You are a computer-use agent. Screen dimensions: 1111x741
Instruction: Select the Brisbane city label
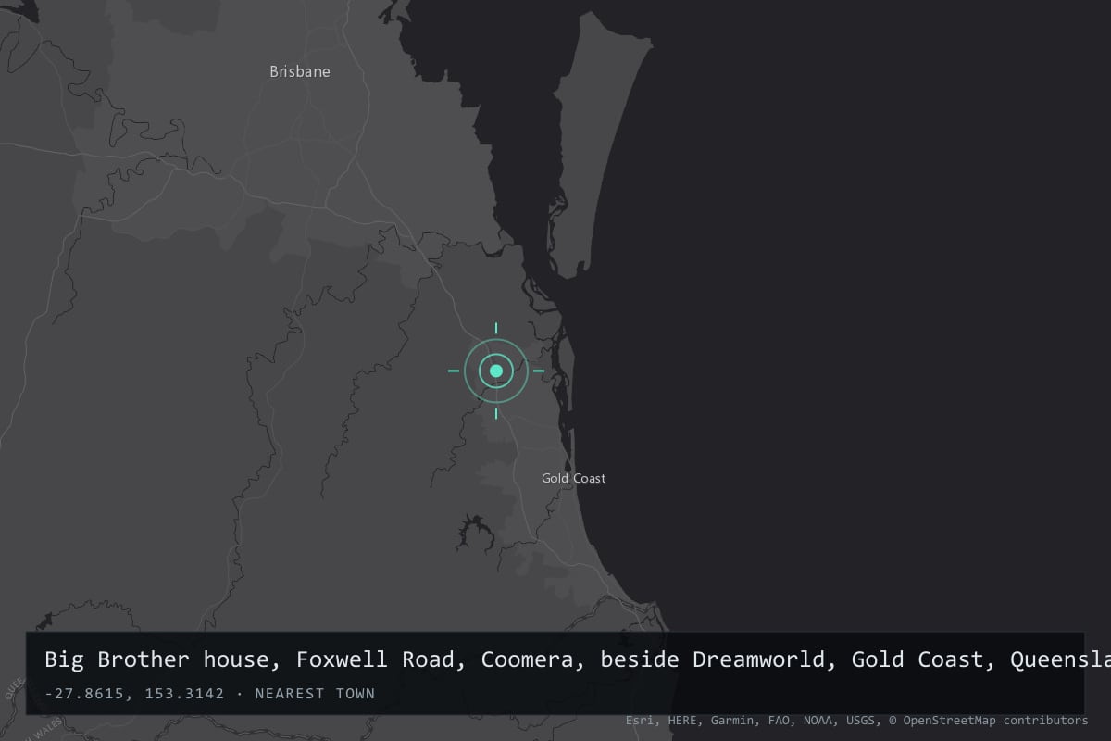[299, 71]
